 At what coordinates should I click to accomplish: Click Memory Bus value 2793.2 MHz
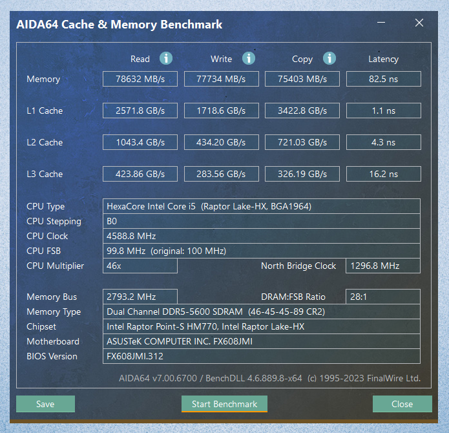(140, 297)
